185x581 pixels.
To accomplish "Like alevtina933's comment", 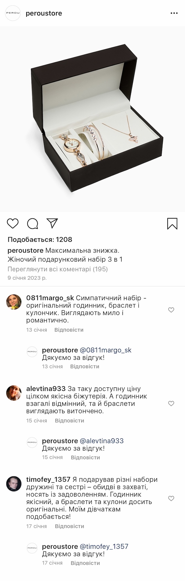I will (x=171, y=404).
